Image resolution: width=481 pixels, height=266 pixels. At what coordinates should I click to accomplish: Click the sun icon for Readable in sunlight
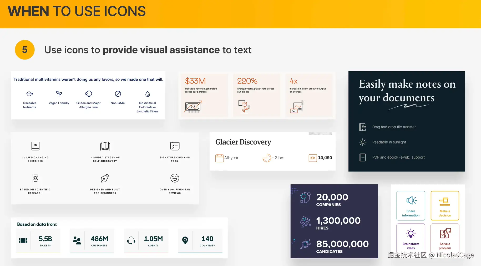[363, 142]
